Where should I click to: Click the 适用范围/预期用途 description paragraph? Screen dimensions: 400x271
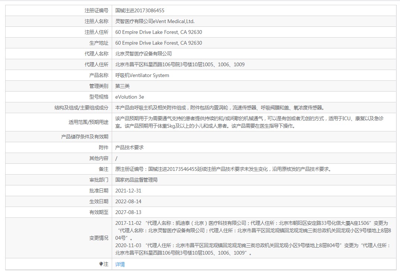click(249, 122)
